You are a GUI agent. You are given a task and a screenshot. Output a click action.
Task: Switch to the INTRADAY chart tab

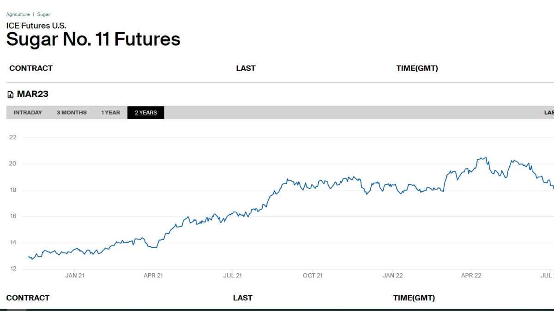click(x=28, y=113)
